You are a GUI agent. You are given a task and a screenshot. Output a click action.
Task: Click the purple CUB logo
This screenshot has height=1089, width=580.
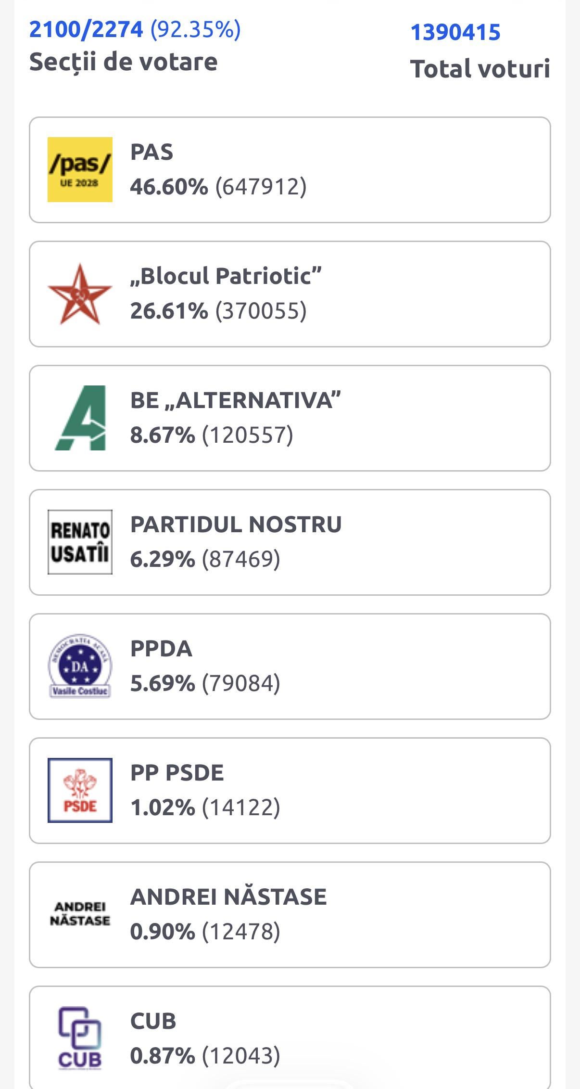(x=80, y=1038)
